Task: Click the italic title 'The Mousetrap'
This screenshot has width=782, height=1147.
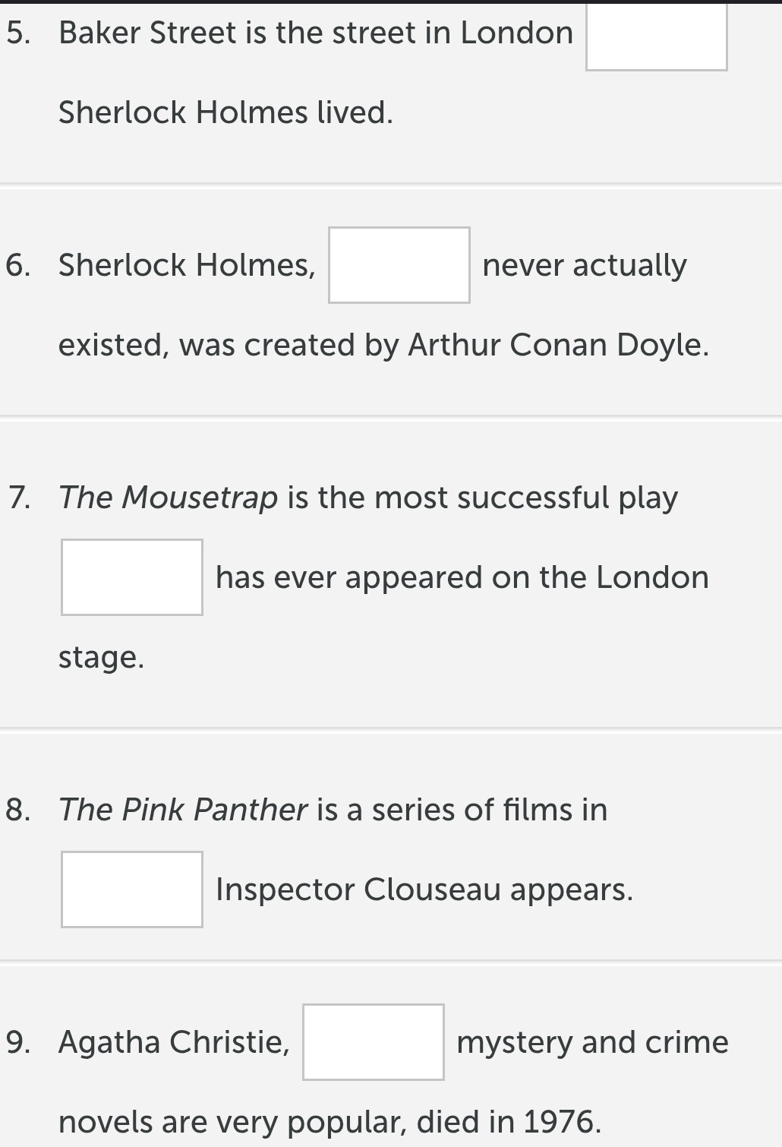Action: point(169,498)
